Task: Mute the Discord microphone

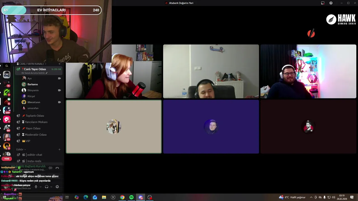Action: pos(36,187)
